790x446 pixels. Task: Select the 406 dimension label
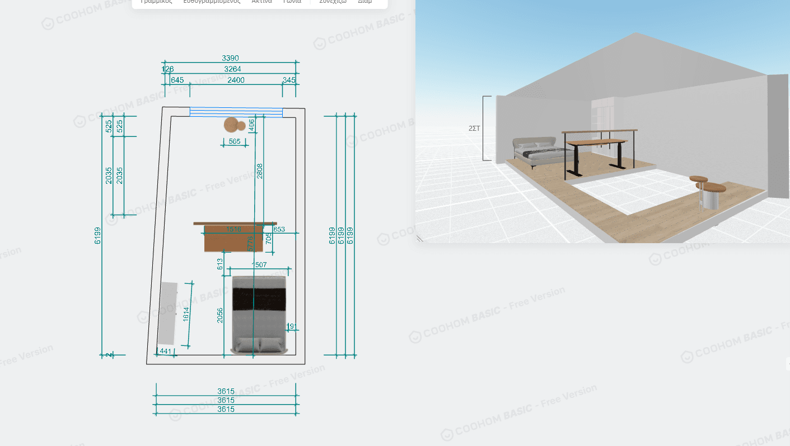251,125
